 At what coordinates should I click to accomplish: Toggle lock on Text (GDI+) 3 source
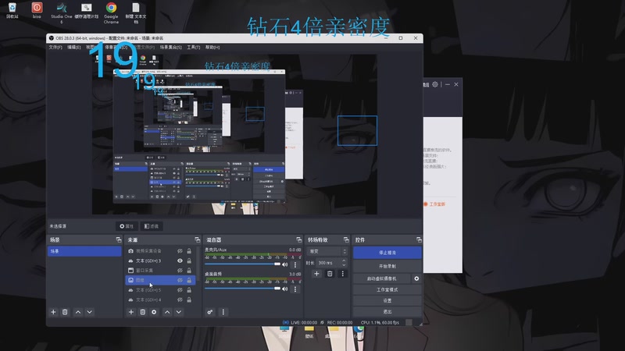[189, 261]
